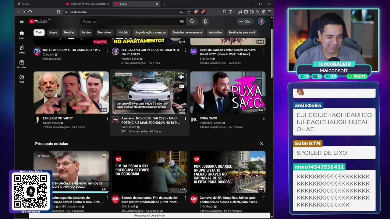Open the Nando Moura channel link
This screenshot has height=219, width=390.
coord(51,123)
